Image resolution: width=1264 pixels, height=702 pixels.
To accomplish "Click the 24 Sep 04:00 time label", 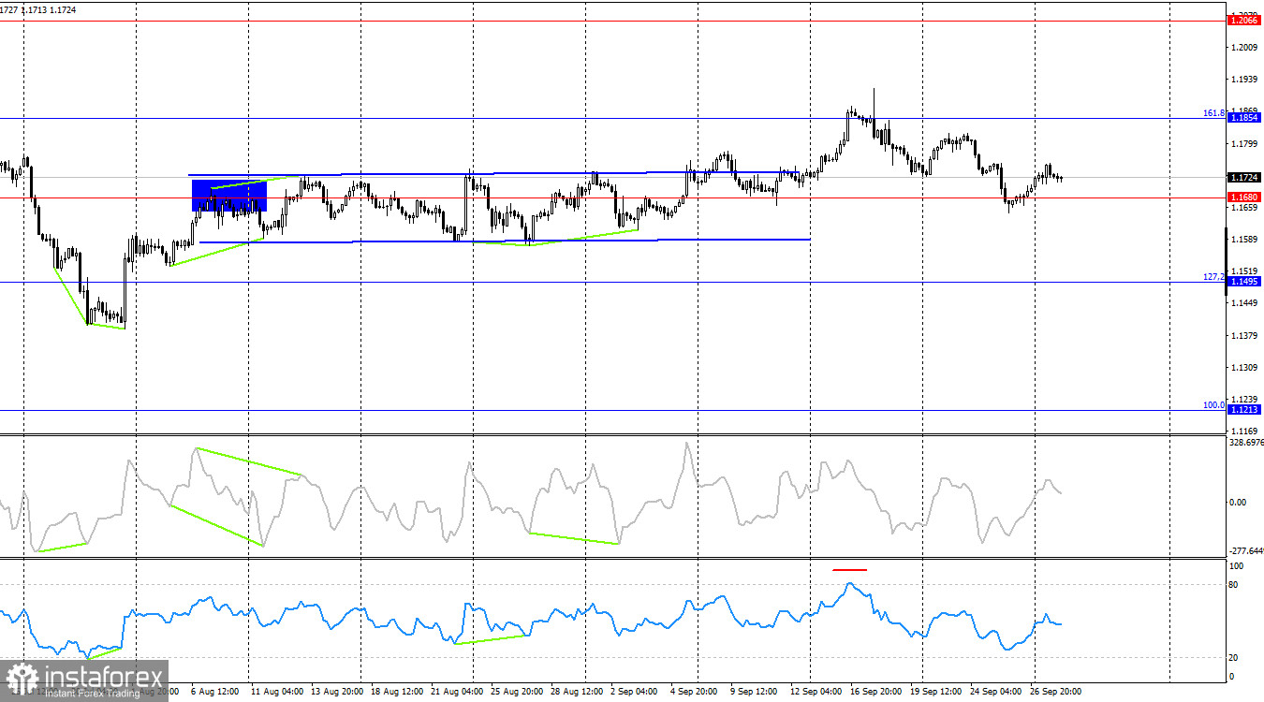I will pos(996,692).
